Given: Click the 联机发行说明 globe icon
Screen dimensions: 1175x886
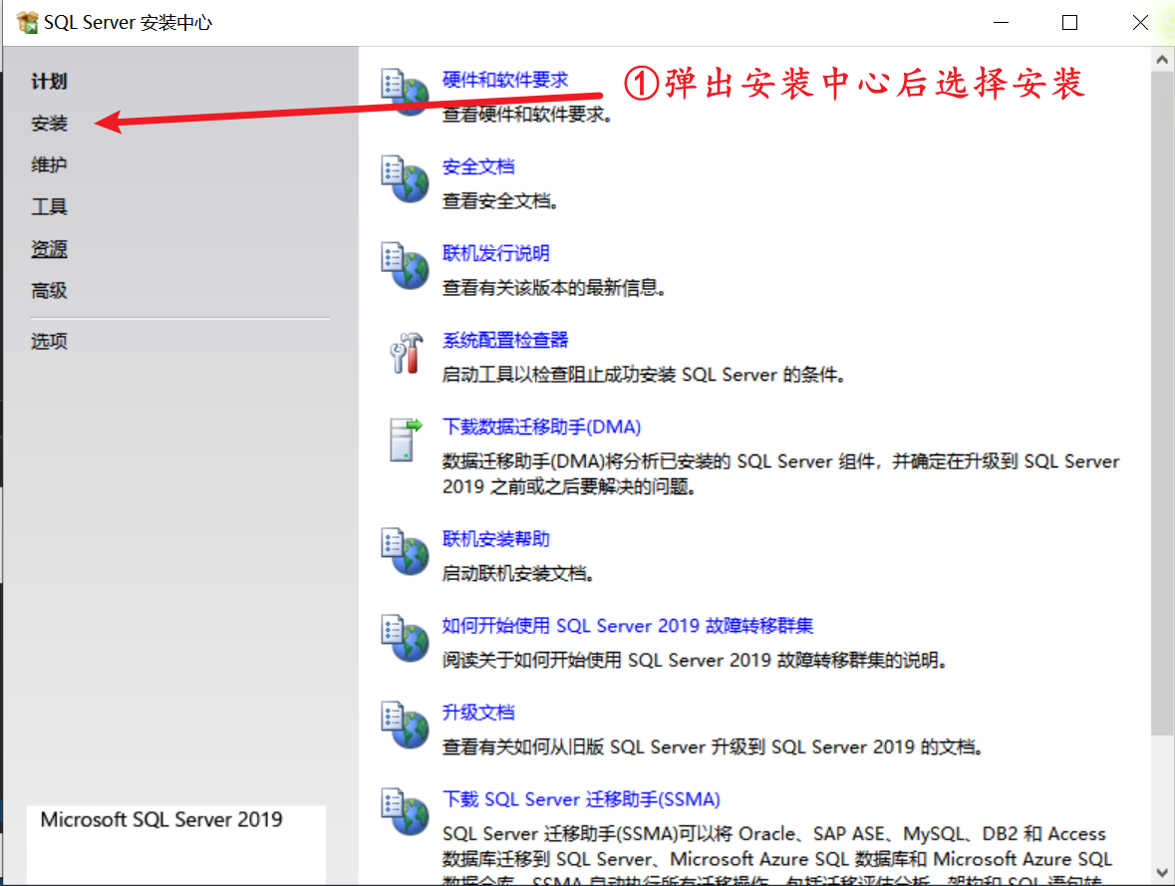Looking at the screenshot, I should tap(404, 266).
